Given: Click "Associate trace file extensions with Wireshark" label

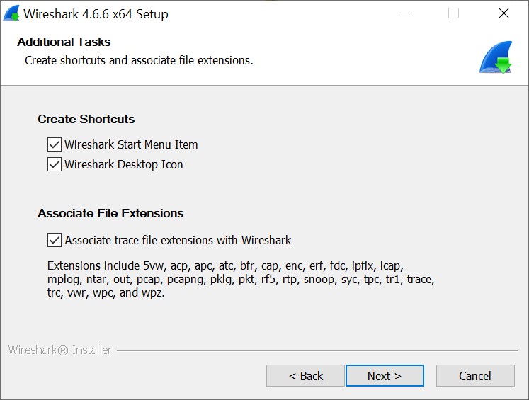Looking at the screenshot, I should click(x=178, y=240).
